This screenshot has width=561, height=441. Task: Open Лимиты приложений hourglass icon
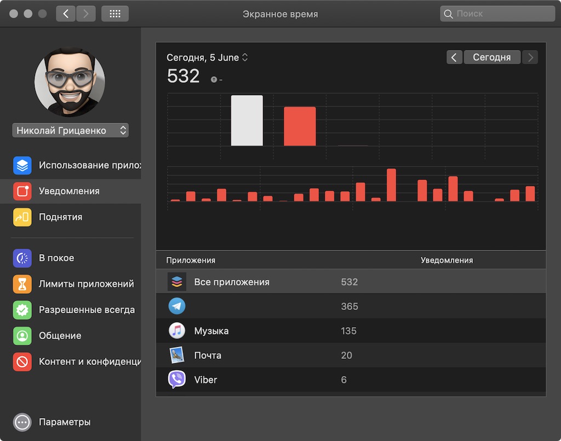point(22,284)
